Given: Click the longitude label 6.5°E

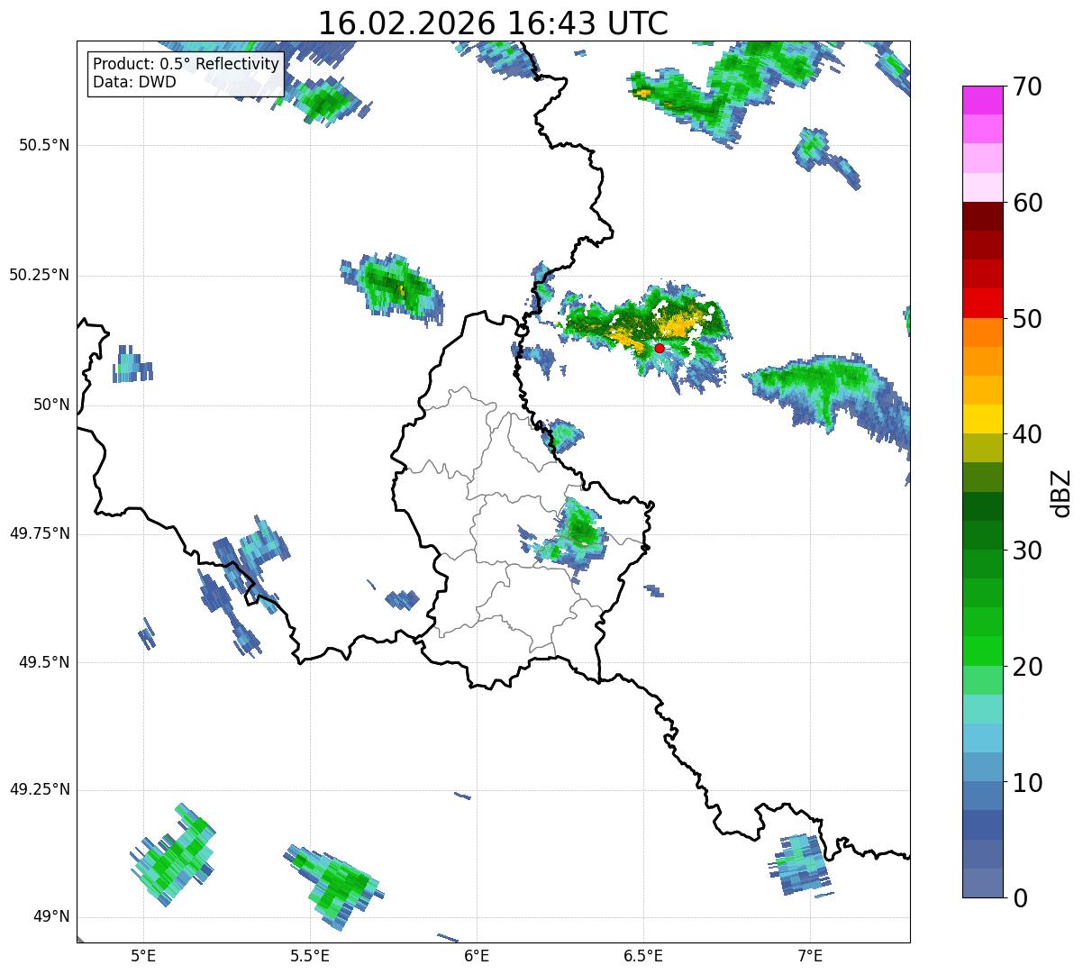Looking at the screenshot, I should point(643,955).
